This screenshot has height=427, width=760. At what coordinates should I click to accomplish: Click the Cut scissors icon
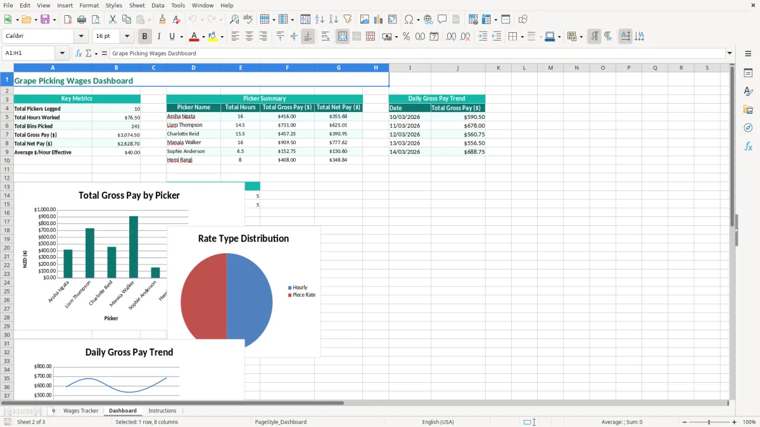pos(113,20)
